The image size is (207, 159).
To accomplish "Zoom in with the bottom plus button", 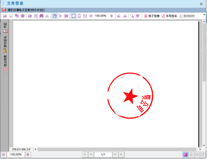I will [x=28, y=155].
